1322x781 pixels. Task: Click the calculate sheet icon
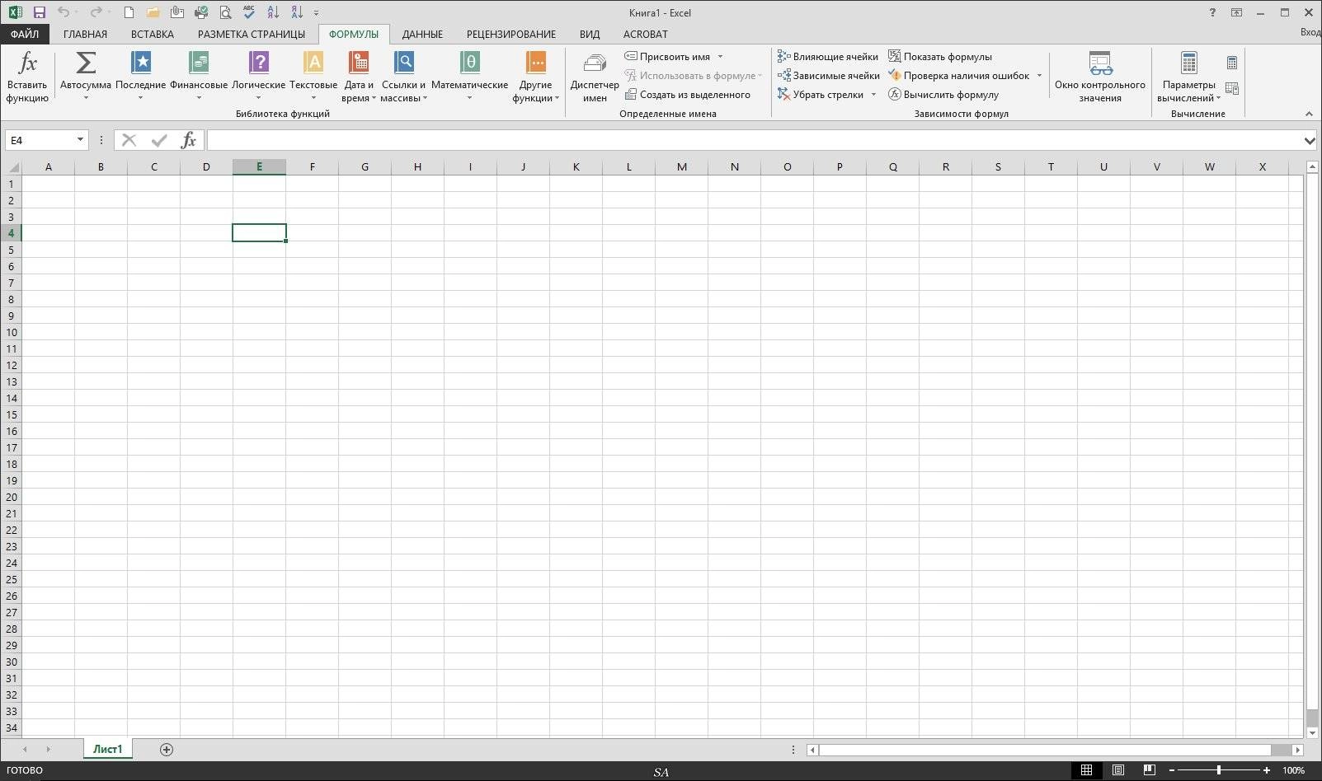click(1232, 88)
